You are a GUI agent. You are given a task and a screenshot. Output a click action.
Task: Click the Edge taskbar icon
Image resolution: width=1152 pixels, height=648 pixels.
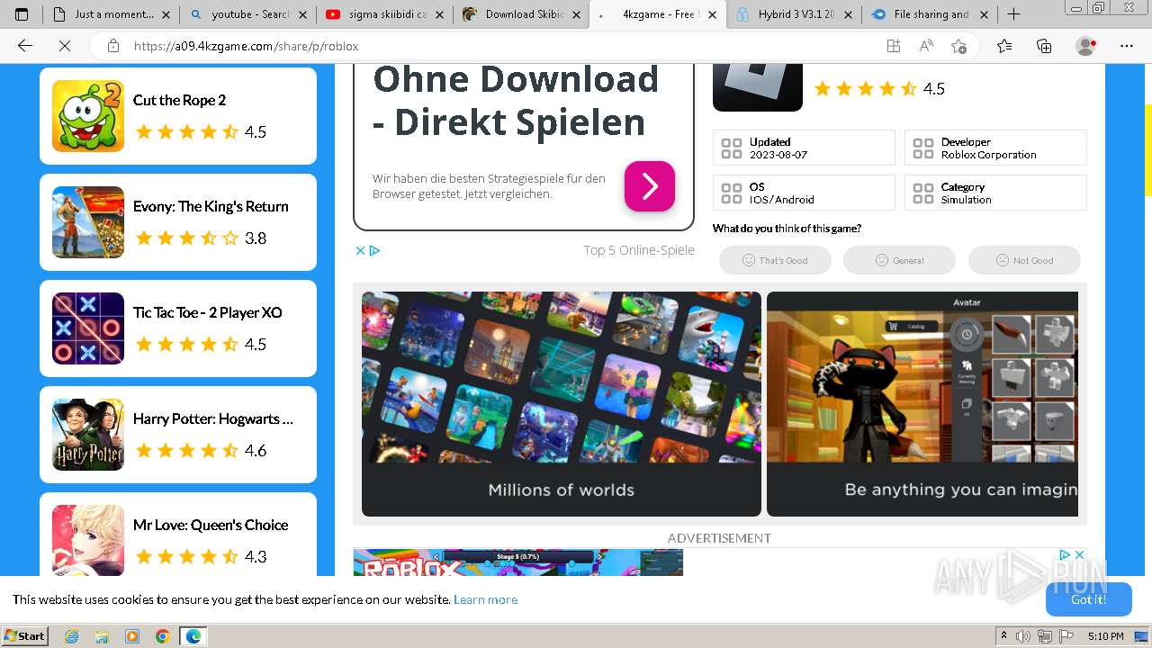(x=193, y=636)
